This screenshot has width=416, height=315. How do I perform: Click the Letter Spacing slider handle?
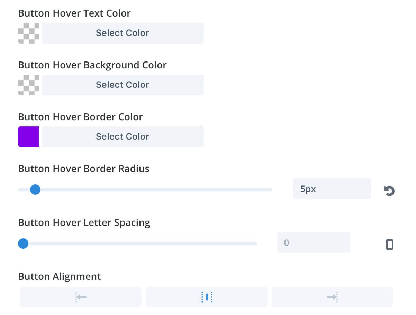(x=23, y=244)
